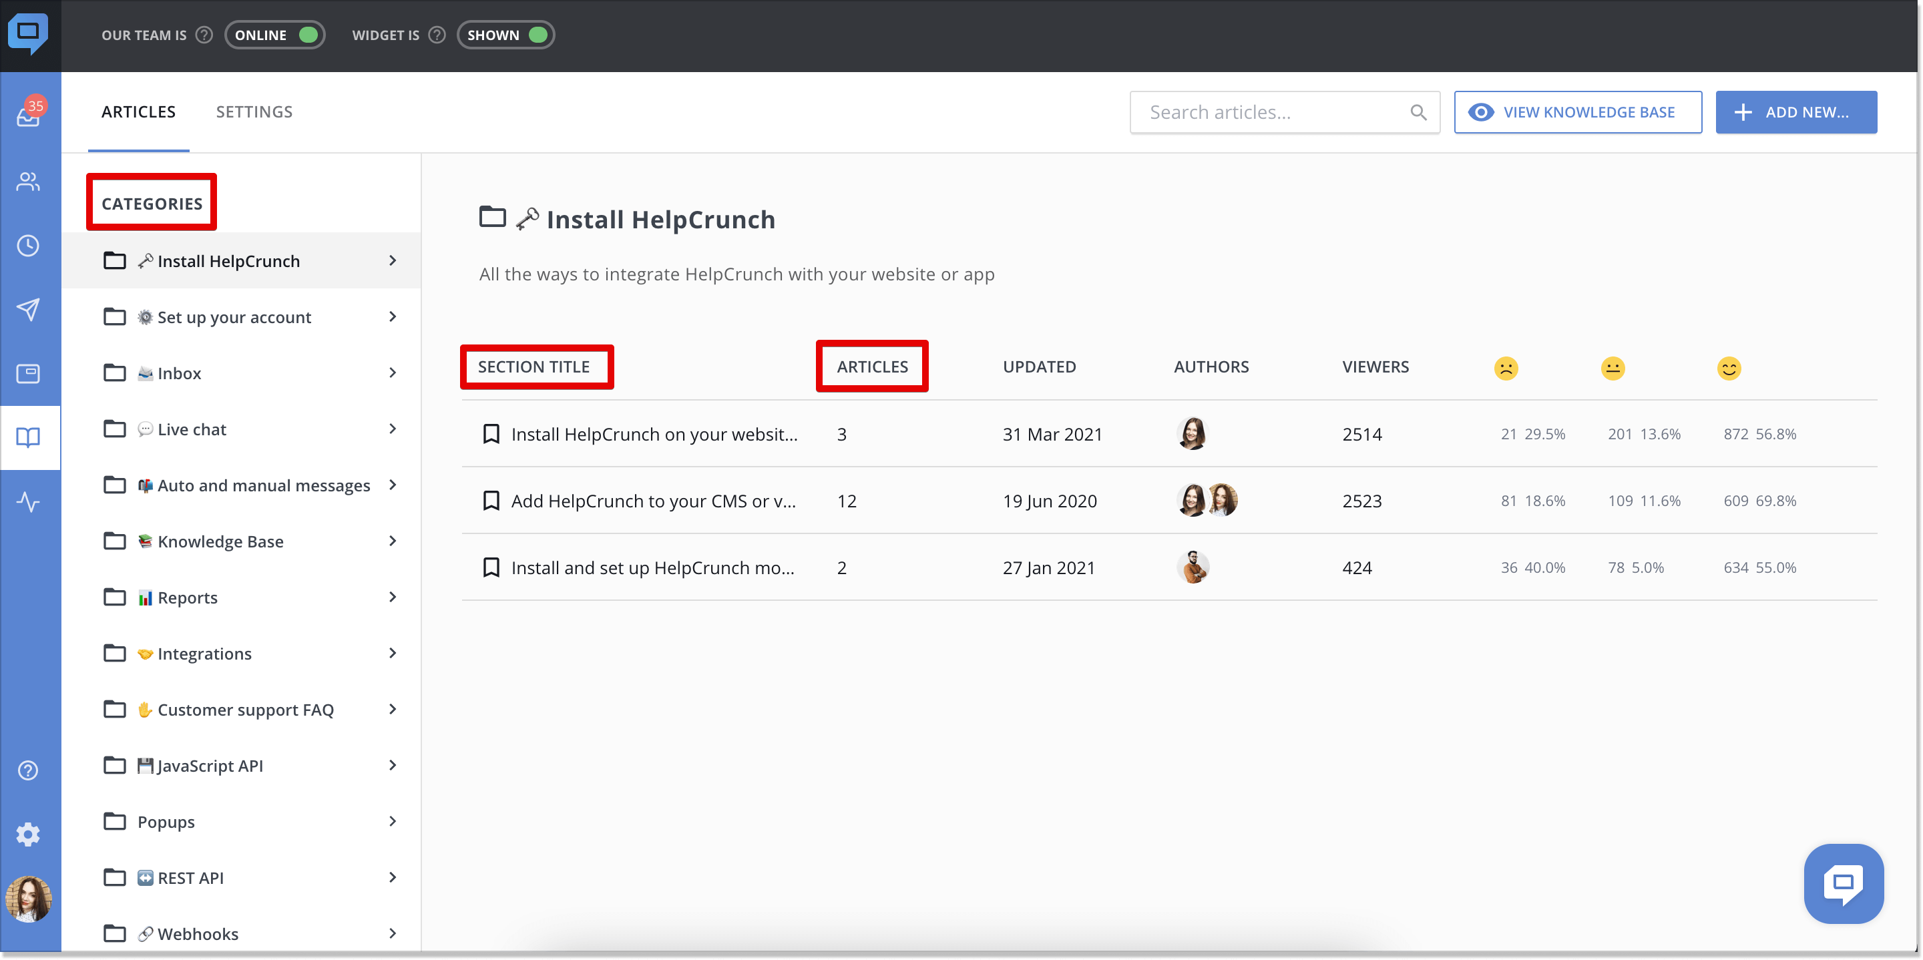The width and height of the screenshot is (1923, 960).
Task: Click bookmark icon for Add HelpCrunch to your CMS
Action: (491, 500)
